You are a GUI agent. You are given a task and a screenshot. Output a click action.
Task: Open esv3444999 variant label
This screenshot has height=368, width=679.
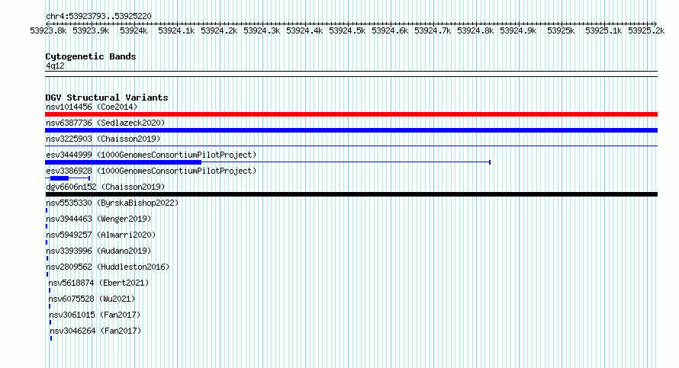pyautogui.click(x=151, y=155)
